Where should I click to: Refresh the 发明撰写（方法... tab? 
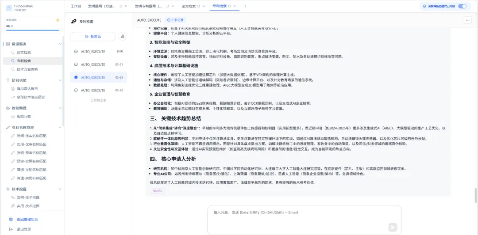coord(121,6)
